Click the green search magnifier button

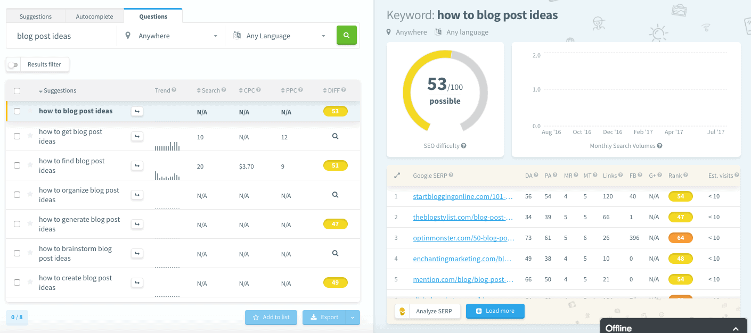click(x=346, y=36)
